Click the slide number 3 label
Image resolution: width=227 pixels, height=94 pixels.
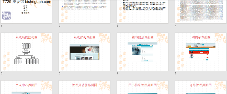[118, 26]
